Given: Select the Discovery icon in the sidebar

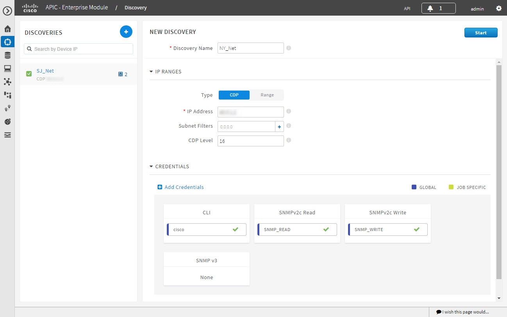Looking at the screenshot, I should [7, 41].
